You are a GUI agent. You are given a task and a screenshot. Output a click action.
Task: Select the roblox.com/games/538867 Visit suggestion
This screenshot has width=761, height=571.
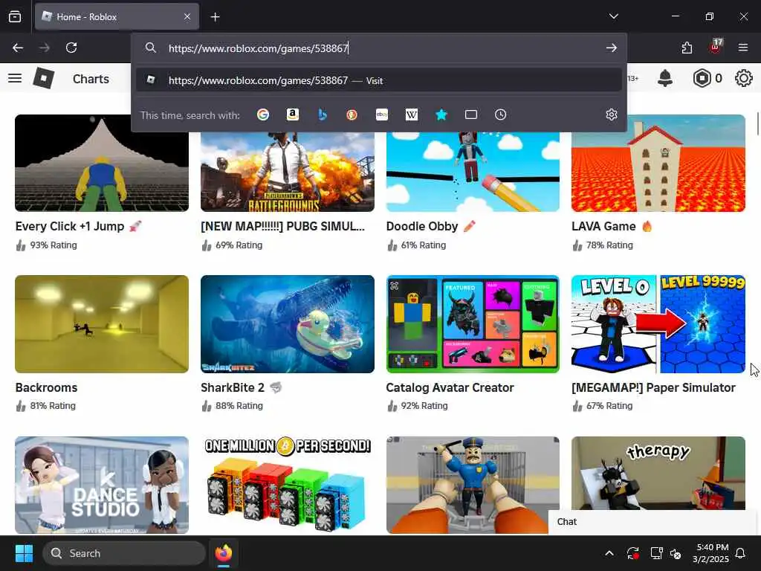click(x=378, y=80)
